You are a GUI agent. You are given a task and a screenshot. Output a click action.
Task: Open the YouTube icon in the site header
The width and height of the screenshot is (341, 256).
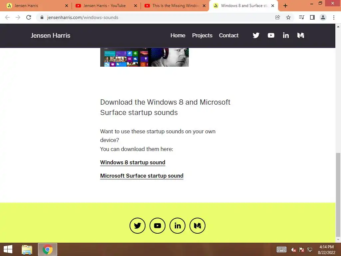click(x=271, y=35)
